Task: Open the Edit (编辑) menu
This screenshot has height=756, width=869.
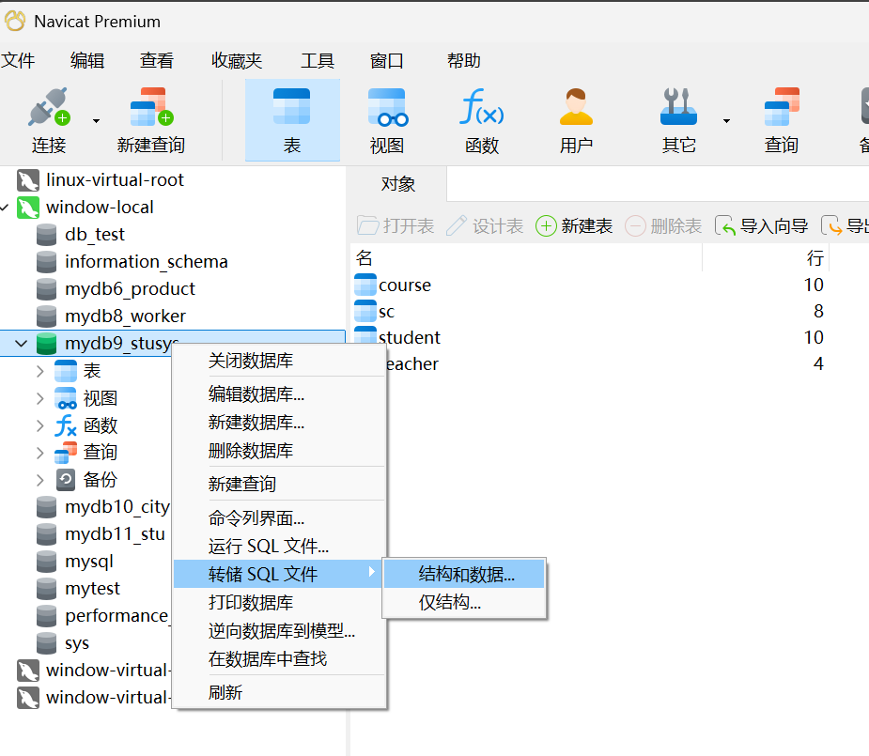Action: coord(87,60)
